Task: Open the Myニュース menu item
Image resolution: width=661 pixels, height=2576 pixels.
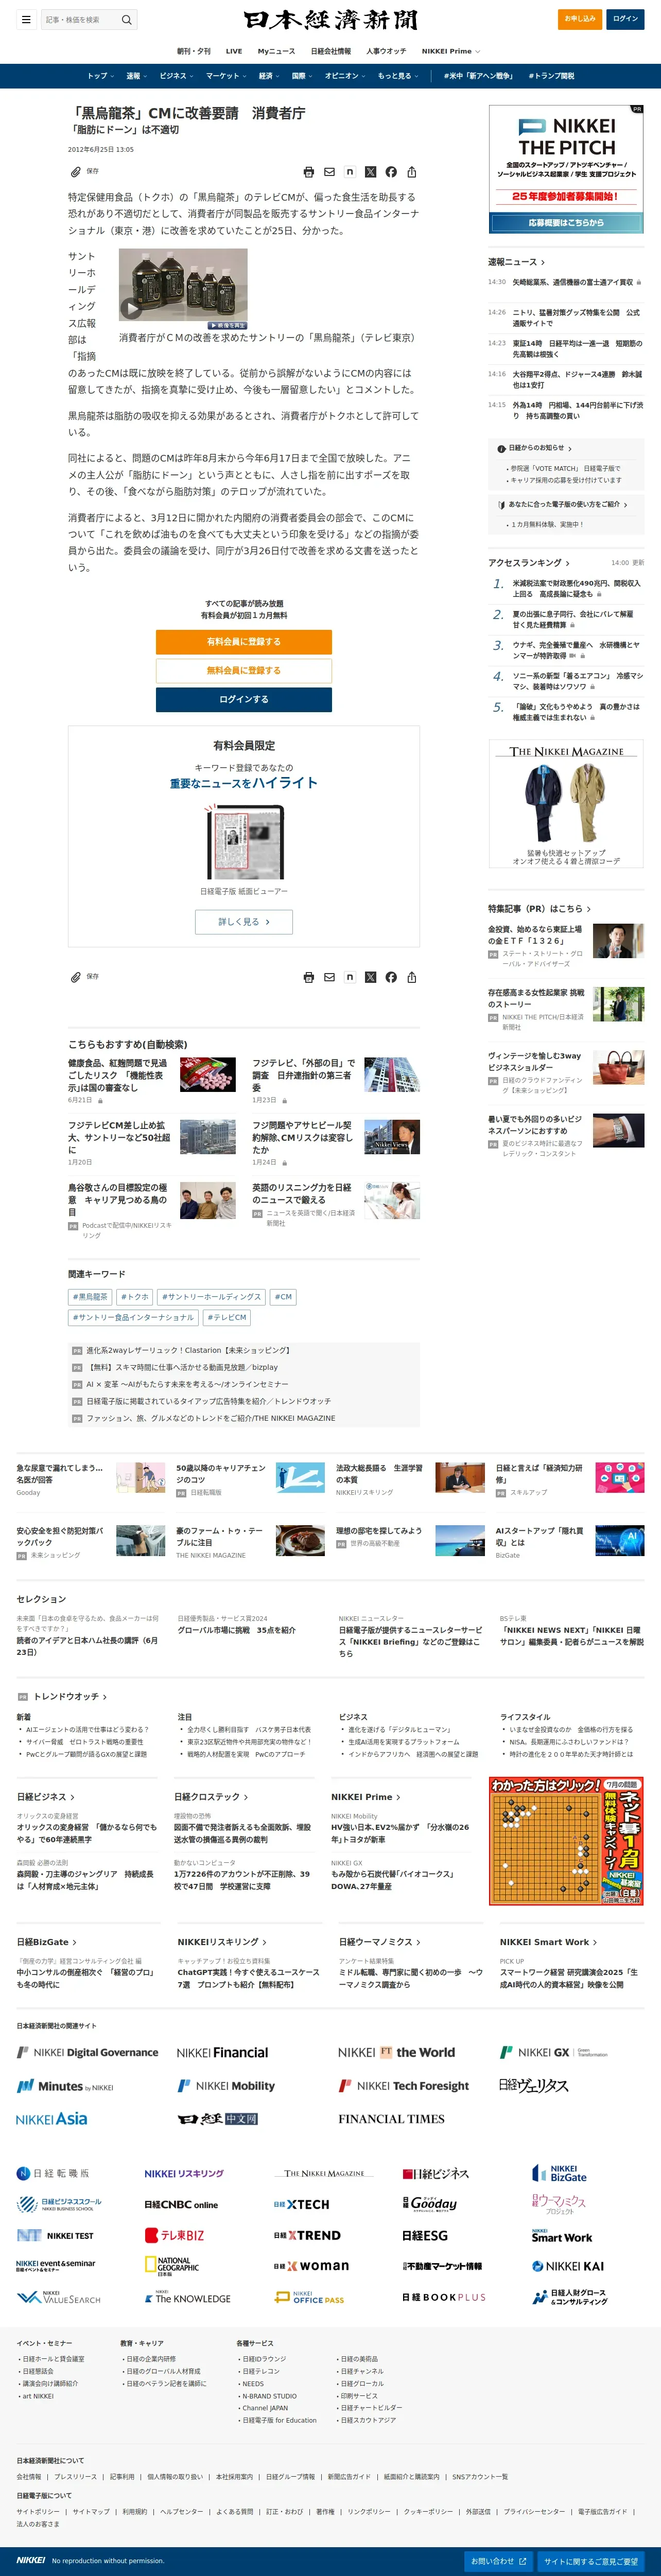Action: (x=276, y=51)
